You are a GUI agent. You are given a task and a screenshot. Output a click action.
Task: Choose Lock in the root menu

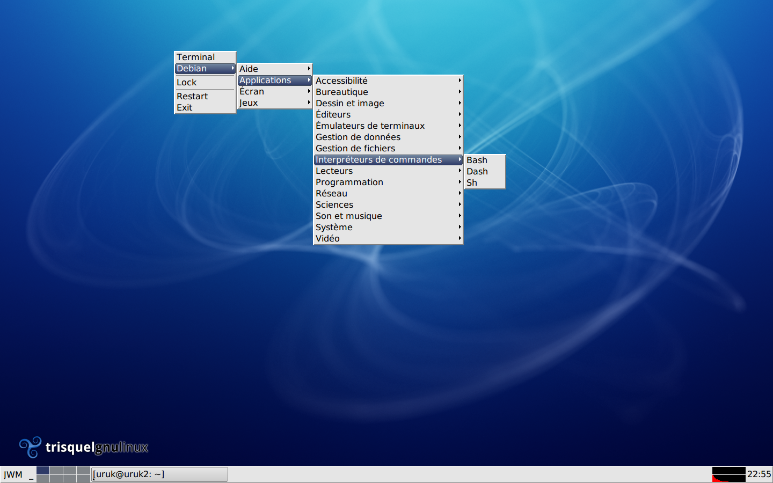click(x=205, y=82)
